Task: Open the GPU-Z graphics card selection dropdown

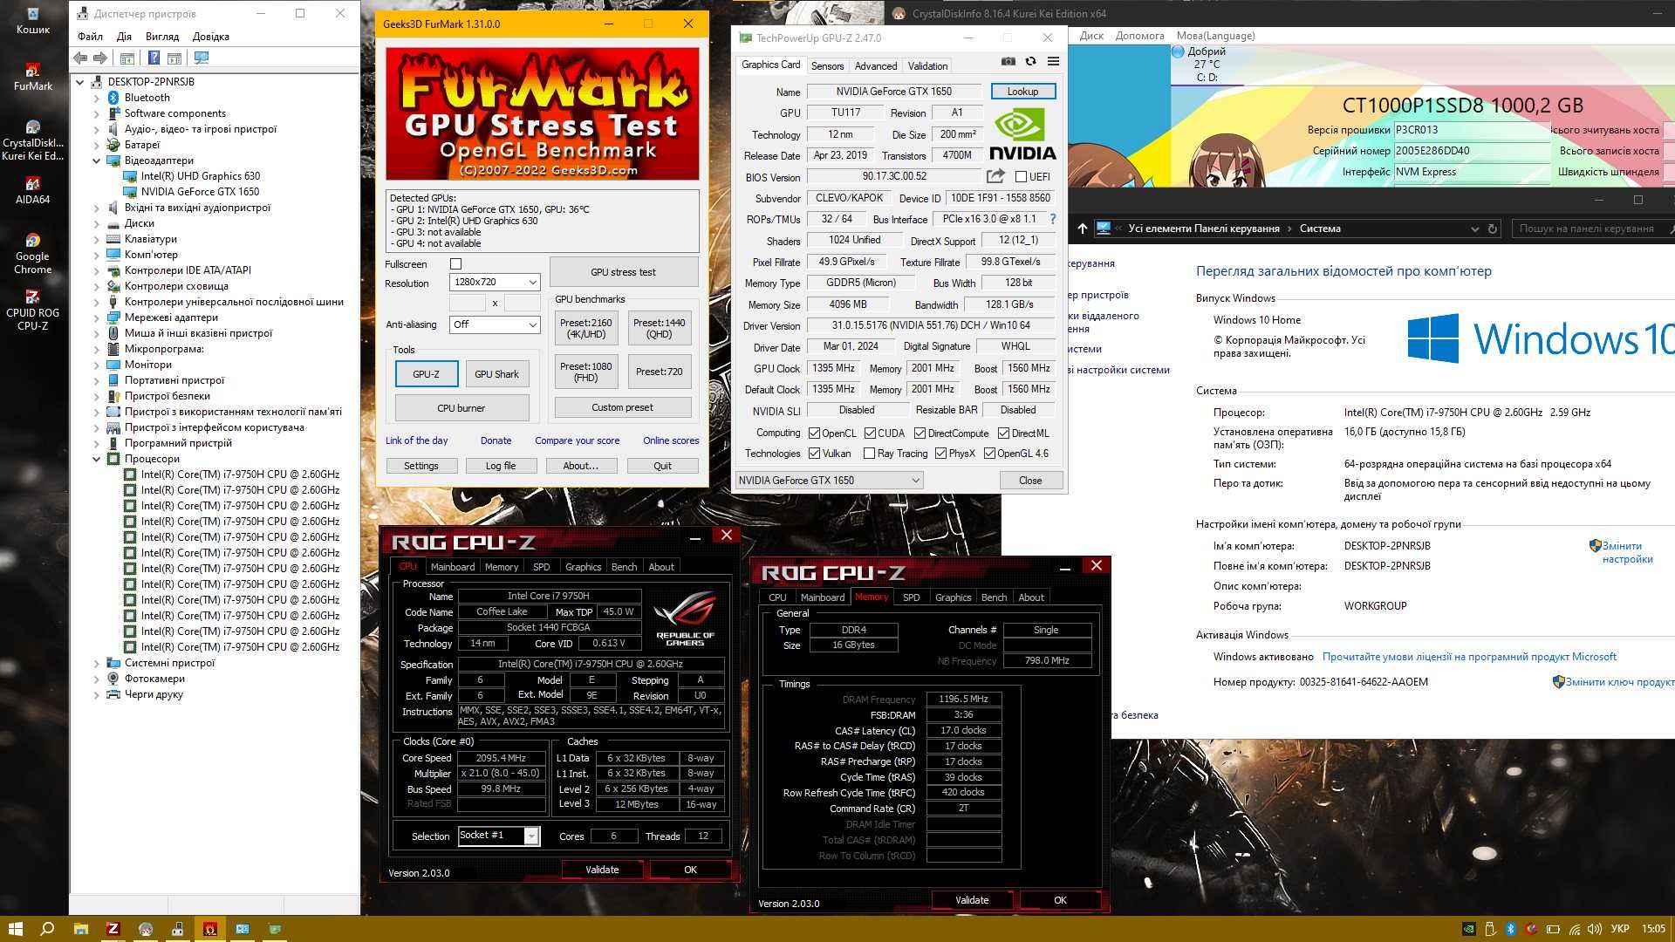Action: [x=829, y=481]
